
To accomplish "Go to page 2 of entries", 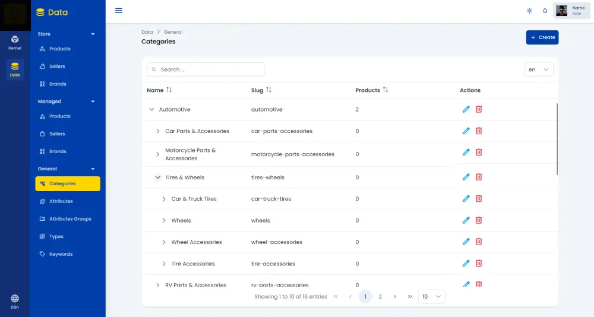I will pos(380,296).
